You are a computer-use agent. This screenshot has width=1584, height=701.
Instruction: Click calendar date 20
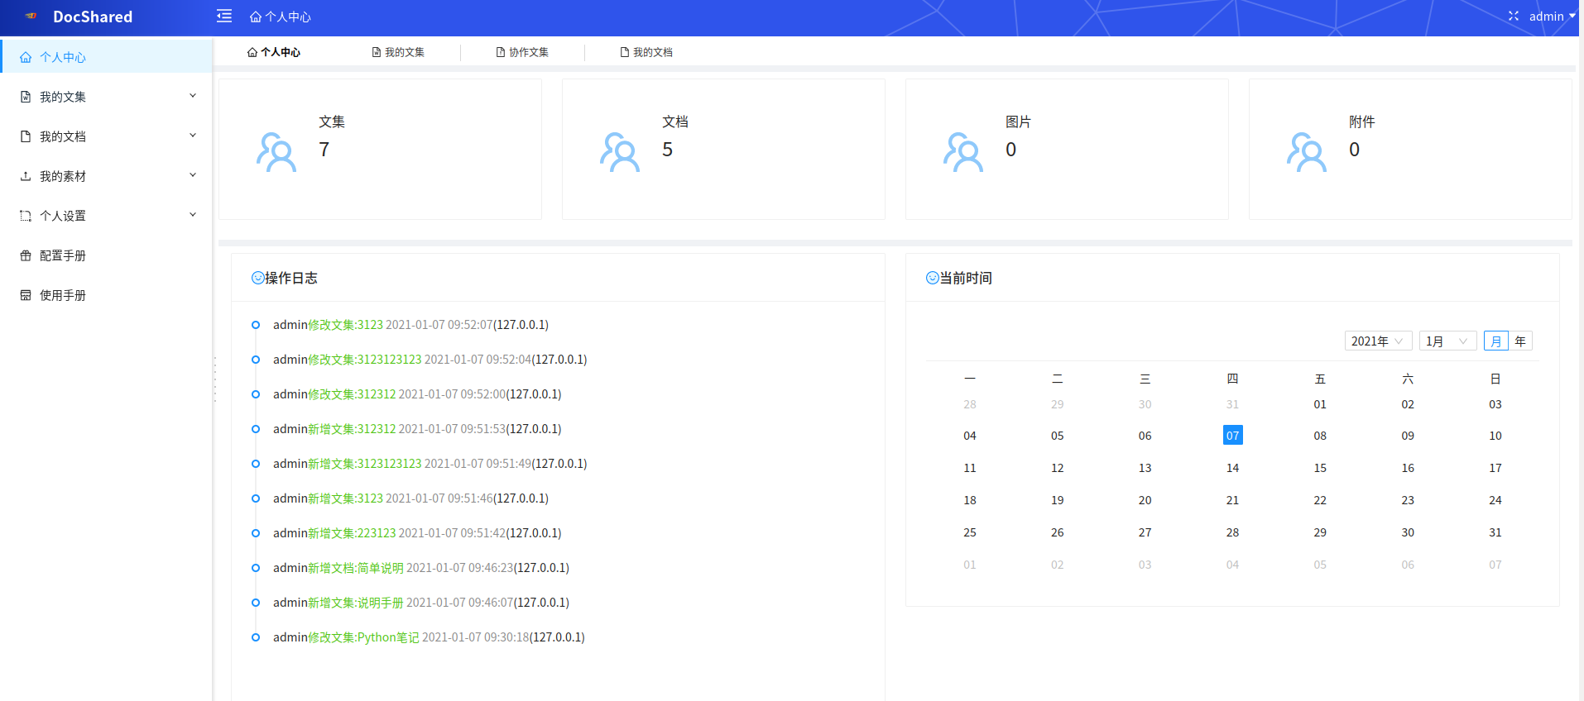point(1145,500)
